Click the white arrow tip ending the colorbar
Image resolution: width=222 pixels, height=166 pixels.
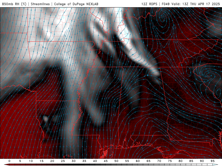coord(215,165)
